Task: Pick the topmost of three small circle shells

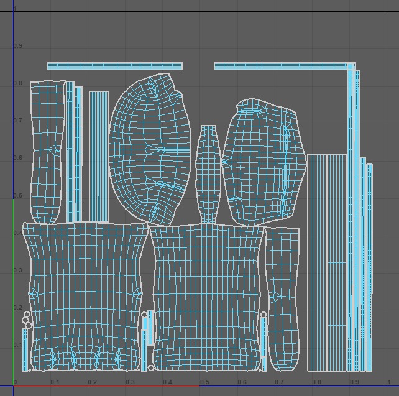Action: click(27, 314)
